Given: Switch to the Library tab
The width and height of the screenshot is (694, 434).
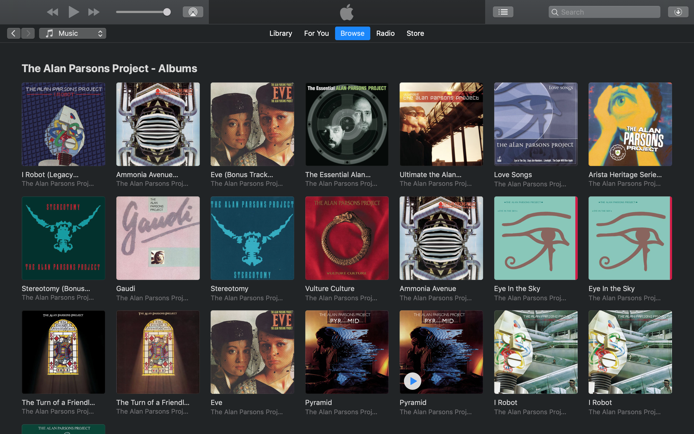Looking at the screenshot, I should point(281,33).
